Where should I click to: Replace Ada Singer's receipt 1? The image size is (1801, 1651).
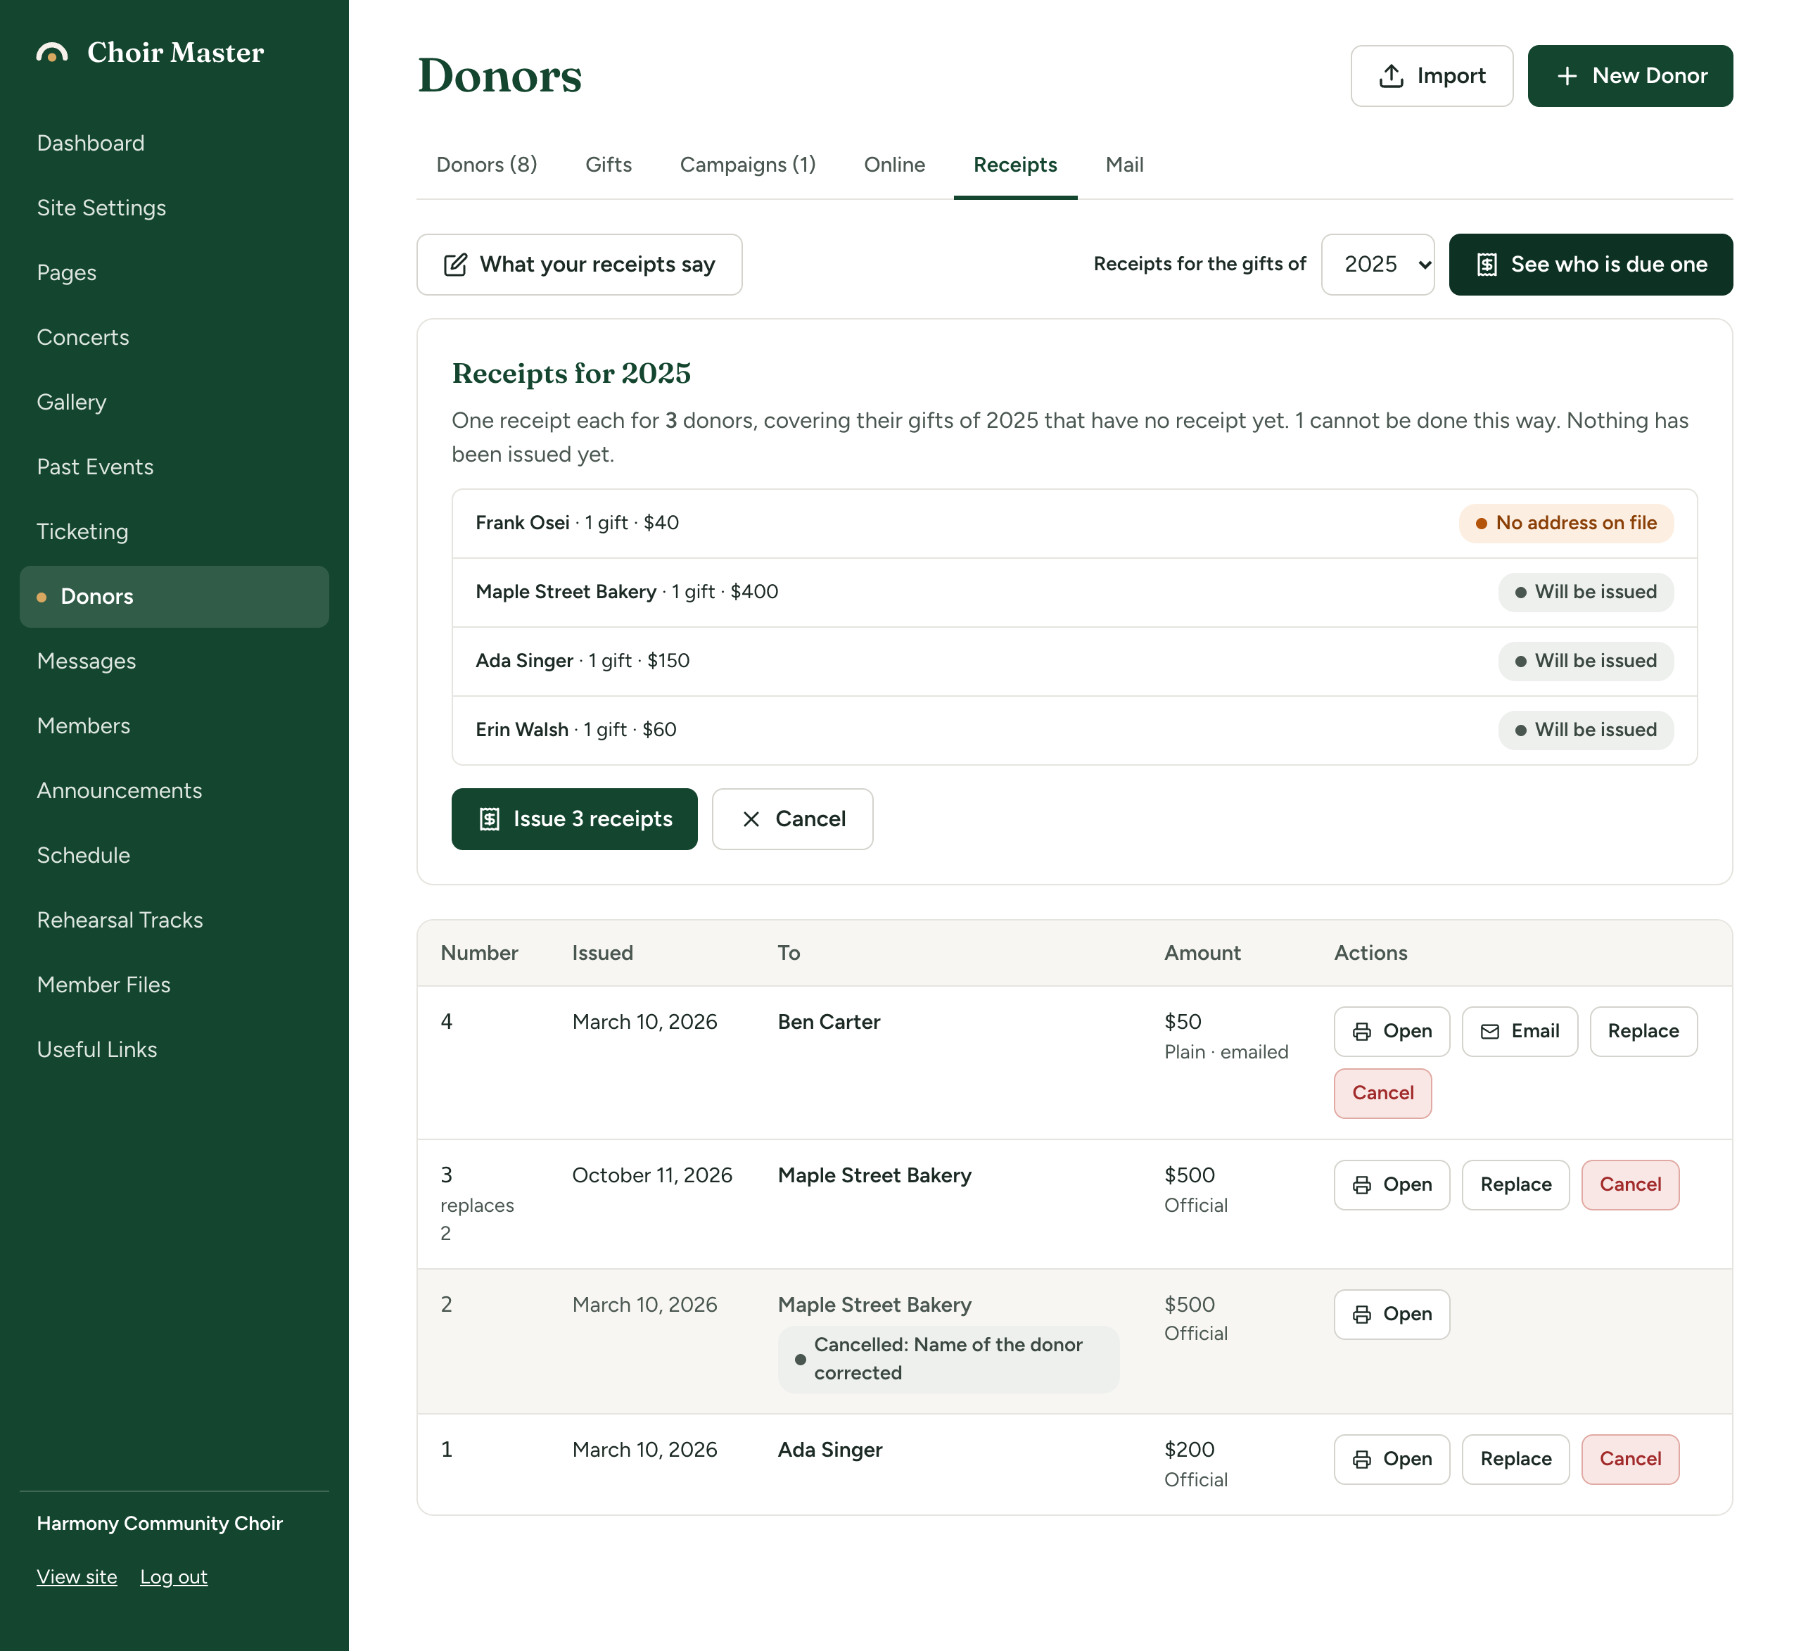(1515, 1460)
